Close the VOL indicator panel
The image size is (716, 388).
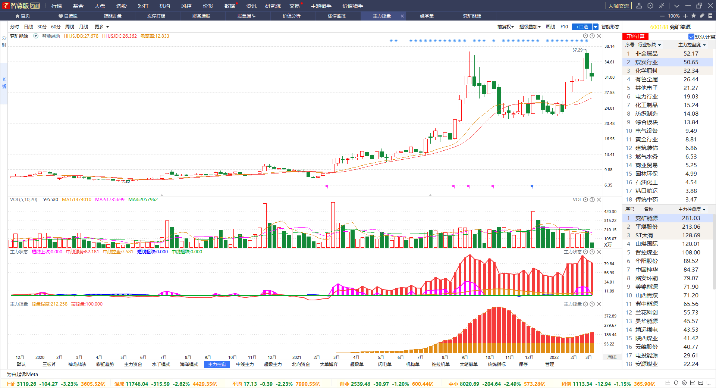pos(599,200)
